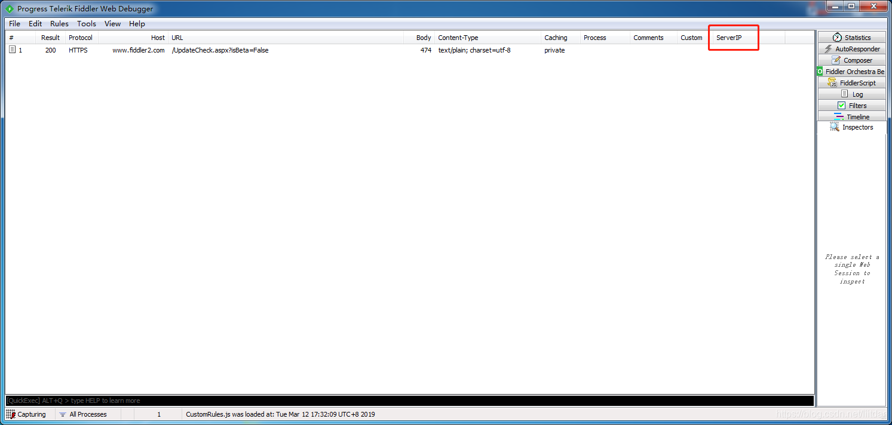Viewport: 892px width, 425px height.
Task: Sort sessions by Body column header
Action: (419, 38)
